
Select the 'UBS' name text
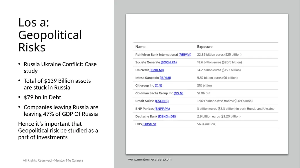pos(139,124)
